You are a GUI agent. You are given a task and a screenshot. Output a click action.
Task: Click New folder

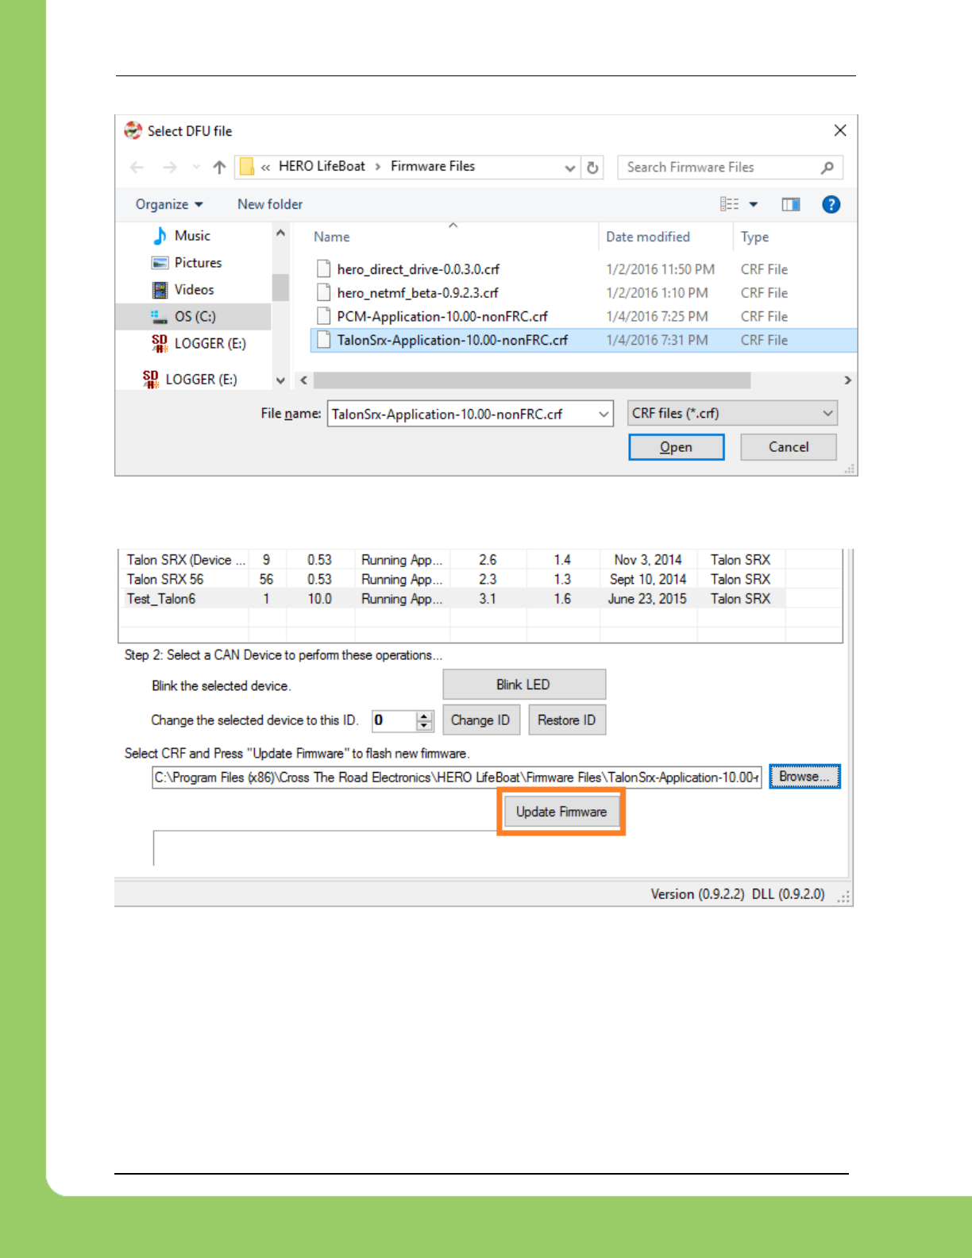(270, 205)
